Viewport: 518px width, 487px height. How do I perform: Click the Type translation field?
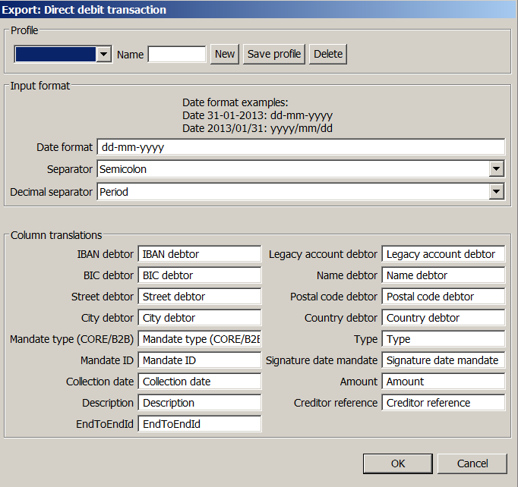[x=444, y=339]
